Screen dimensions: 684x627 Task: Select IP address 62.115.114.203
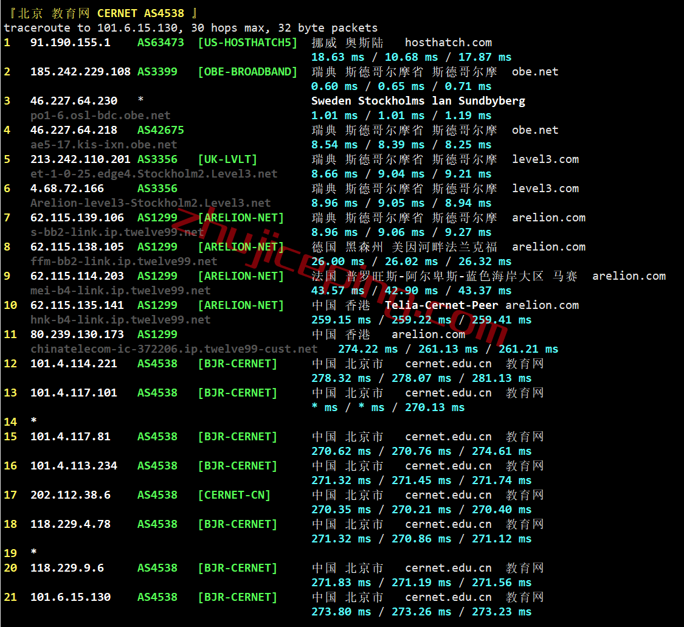(77, 277)
